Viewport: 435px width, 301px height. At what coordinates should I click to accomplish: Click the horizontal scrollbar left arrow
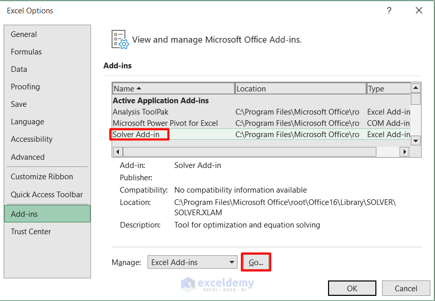point(117,152)
